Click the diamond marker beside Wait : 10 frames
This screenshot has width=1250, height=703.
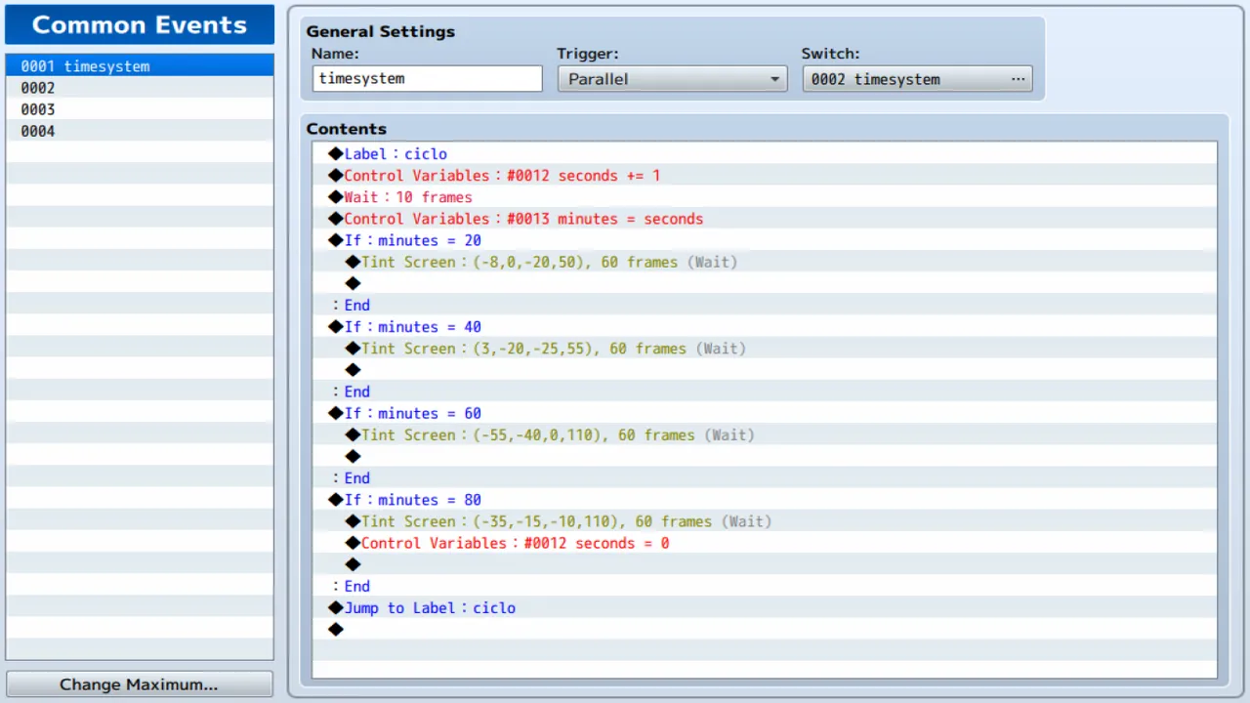[x=336, y=197]
